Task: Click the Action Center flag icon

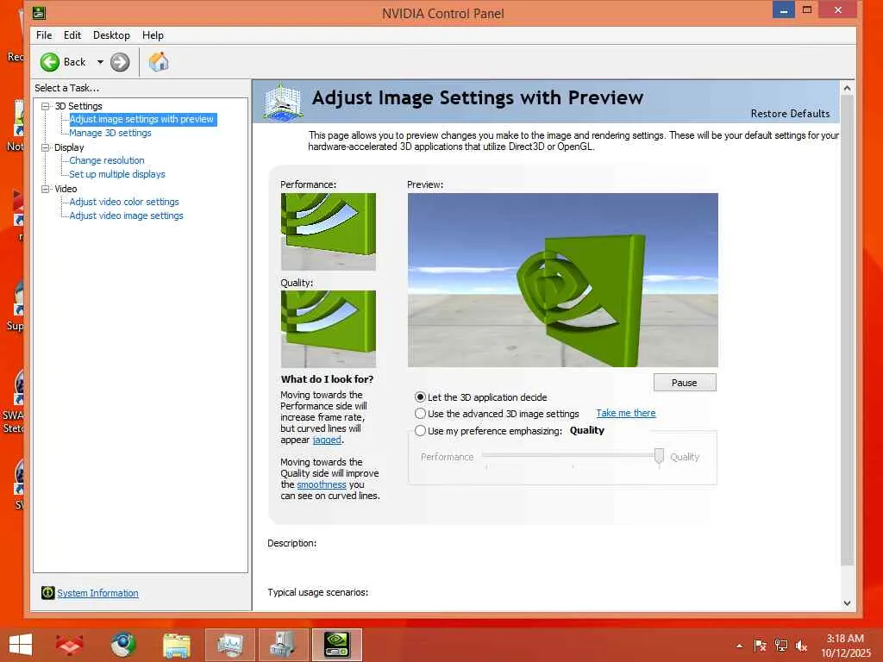Action: click(760, 646)
